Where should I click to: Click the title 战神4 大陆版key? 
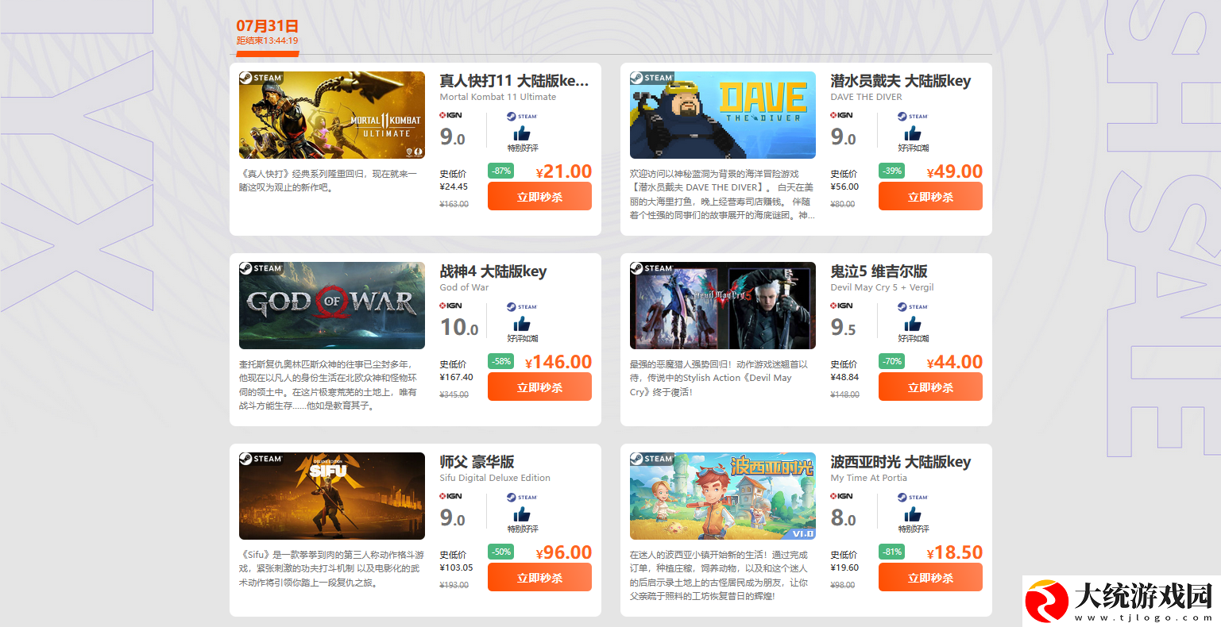click(x=493, y=271)
